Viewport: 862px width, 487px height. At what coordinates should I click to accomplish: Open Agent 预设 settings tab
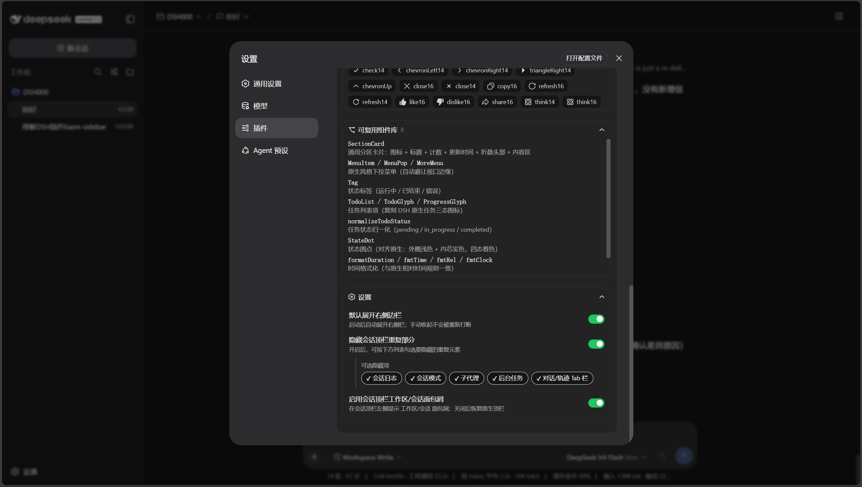277,151
